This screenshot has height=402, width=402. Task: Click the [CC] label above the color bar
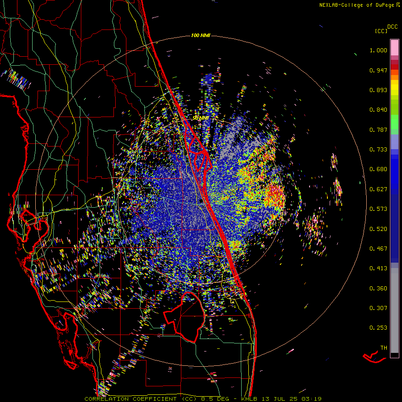[x=381, y=31]
